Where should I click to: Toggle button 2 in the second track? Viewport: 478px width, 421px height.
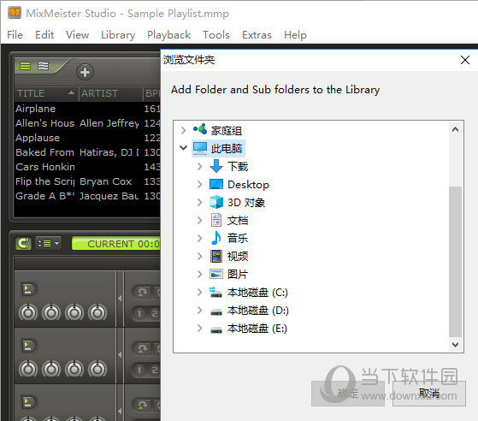tap(155, 370)
